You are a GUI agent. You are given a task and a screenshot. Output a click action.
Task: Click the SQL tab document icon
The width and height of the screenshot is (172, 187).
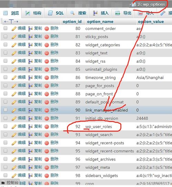(50, 13)
